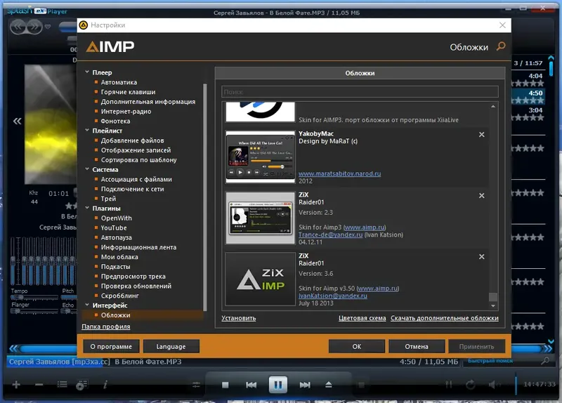562x403 pixels.
Task: Remove the ZiX version 2.3 skin with X
Action: click(x=482, y=196)
